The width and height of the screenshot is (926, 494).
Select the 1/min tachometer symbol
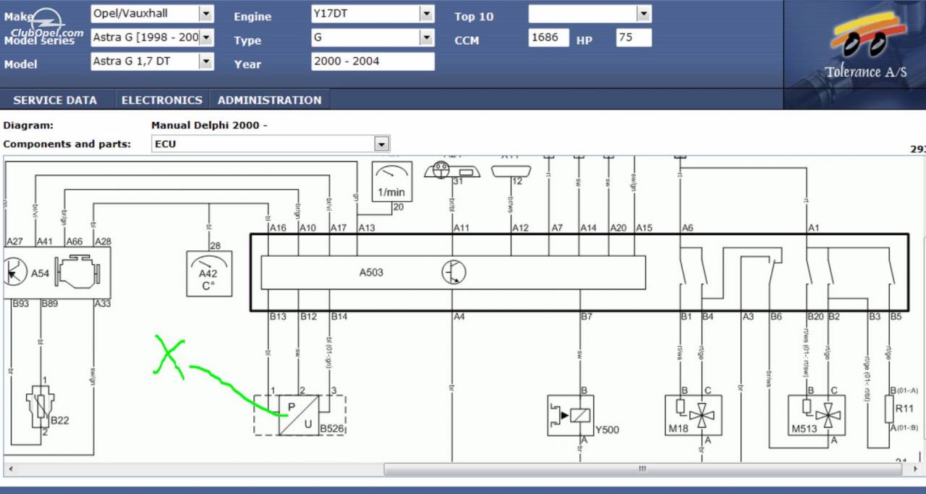tap(391, 181)
